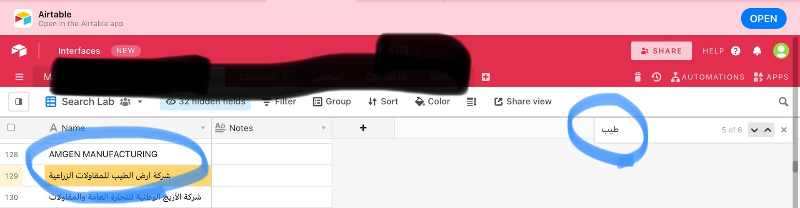This screenshot has width=800, height=208.
Task: Click the SHARE button
Action: tap(661, 51)
